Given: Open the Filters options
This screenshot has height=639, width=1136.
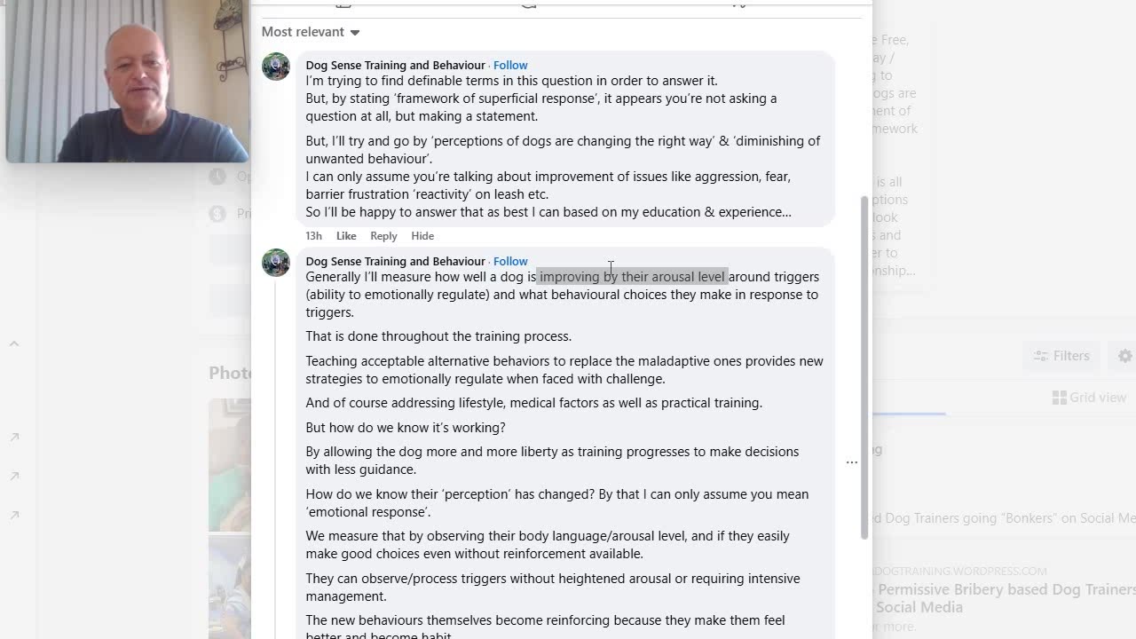Looking at the screenshot, I should pos(1061,356).
